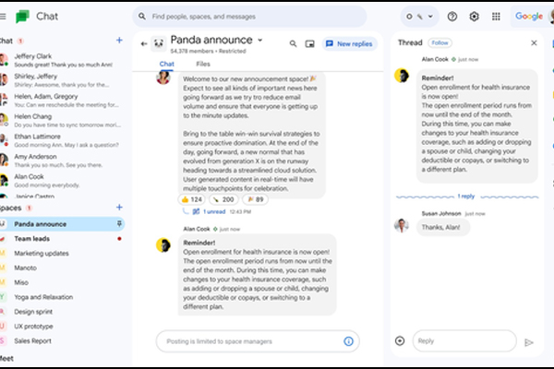Search within the Panda announce space
The width and height of the screenshot is (554, 369).
[294, 43]
